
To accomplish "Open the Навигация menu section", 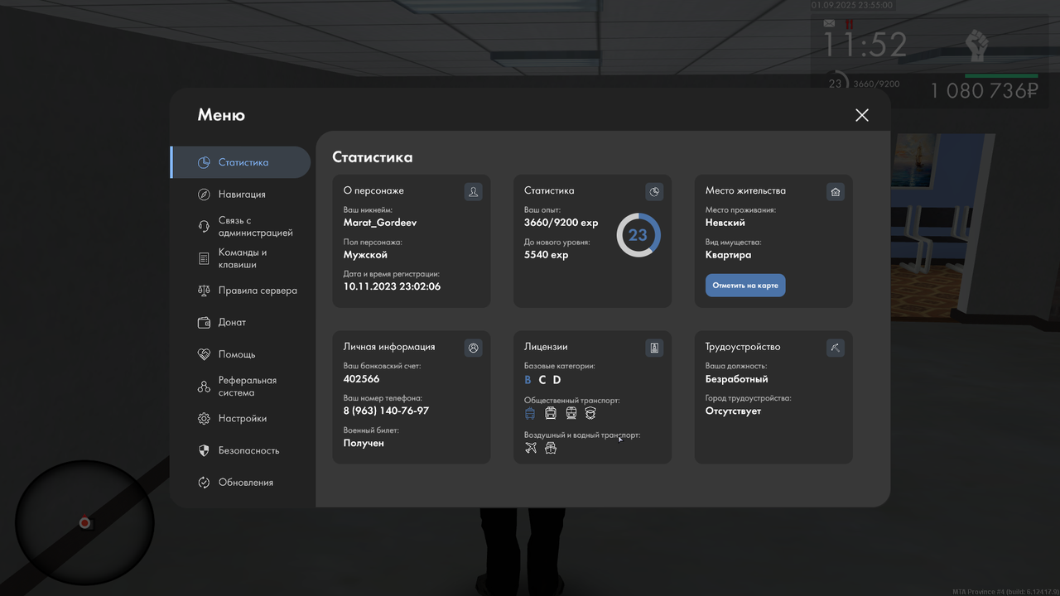I will [240, 194].
